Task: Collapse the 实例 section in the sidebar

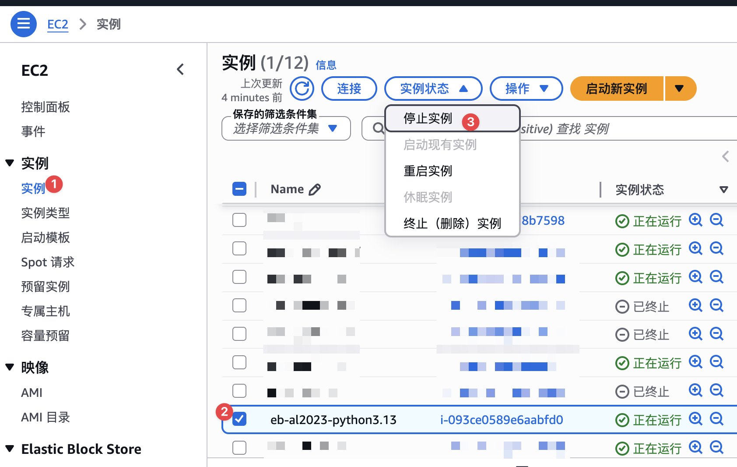Action: (x=10, y=163)
